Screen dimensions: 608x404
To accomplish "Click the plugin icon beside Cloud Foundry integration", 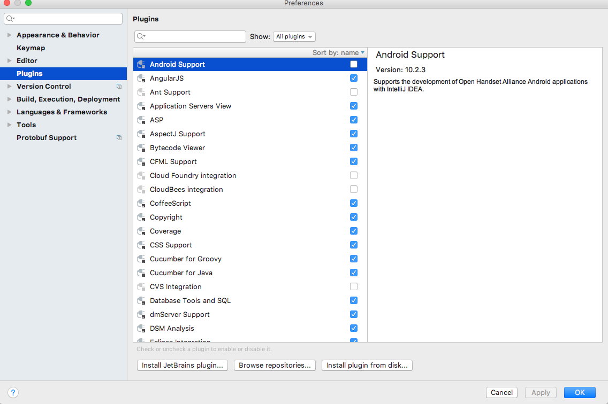I will point(141,175).
